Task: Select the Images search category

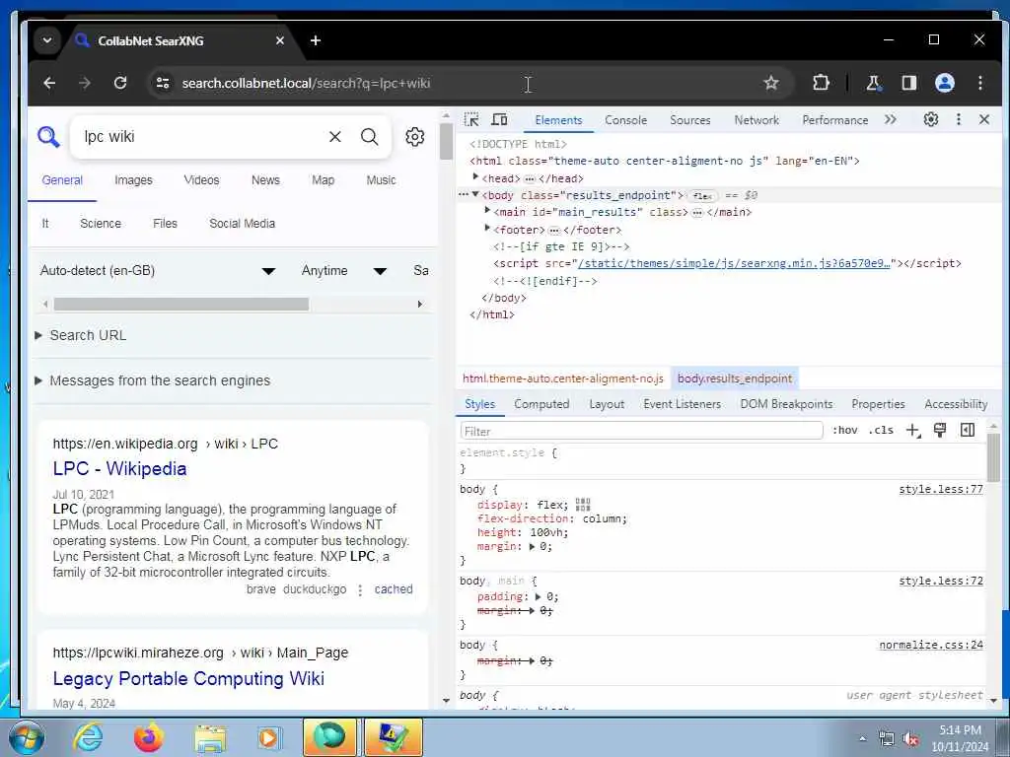Action: click(133, 180)
